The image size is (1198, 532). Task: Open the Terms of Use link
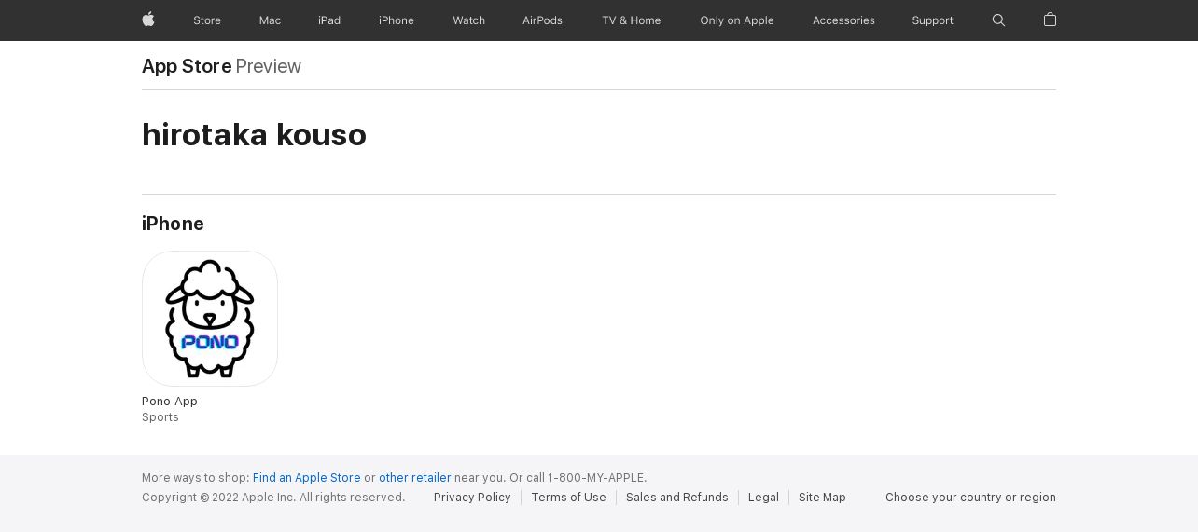(x=568, y=498)
